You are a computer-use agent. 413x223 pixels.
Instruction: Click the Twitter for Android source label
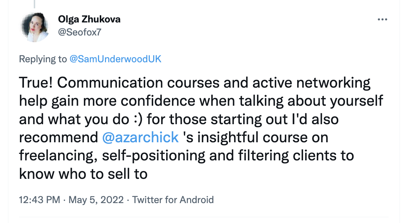pyautogui.click(x=173, y=199)
